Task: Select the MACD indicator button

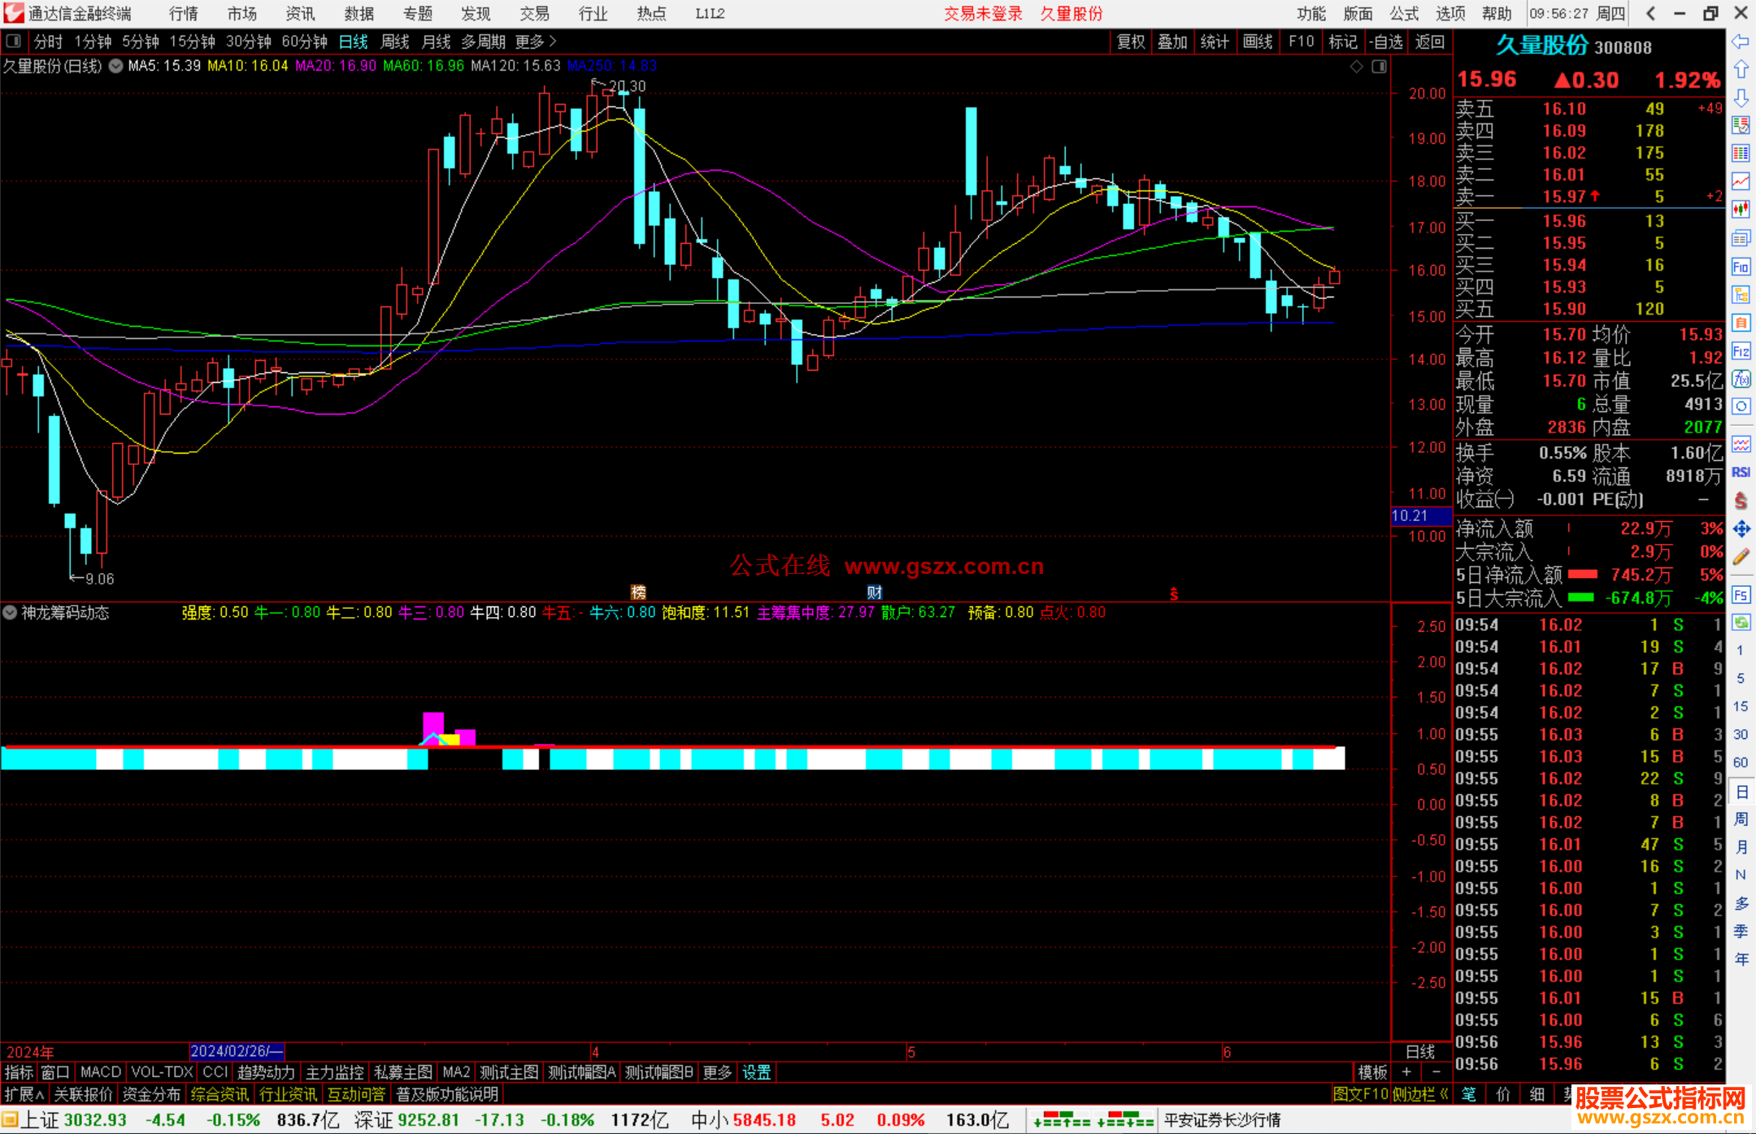Action: tap(100, 1072)
